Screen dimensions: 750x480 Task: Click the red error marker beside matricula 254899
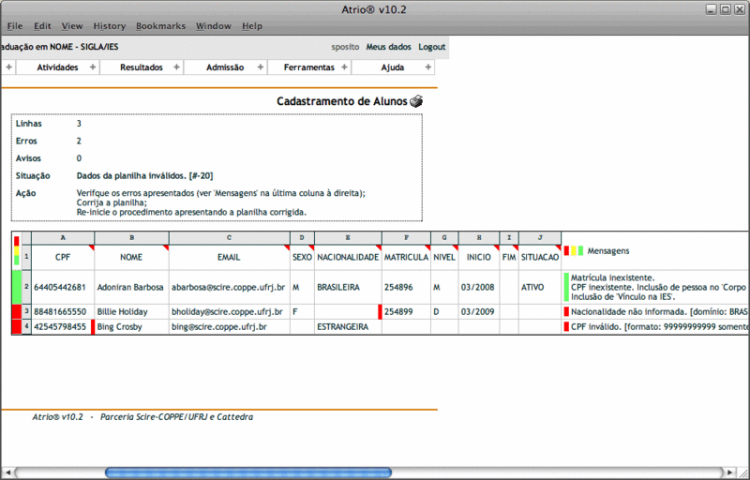[379, 310]
